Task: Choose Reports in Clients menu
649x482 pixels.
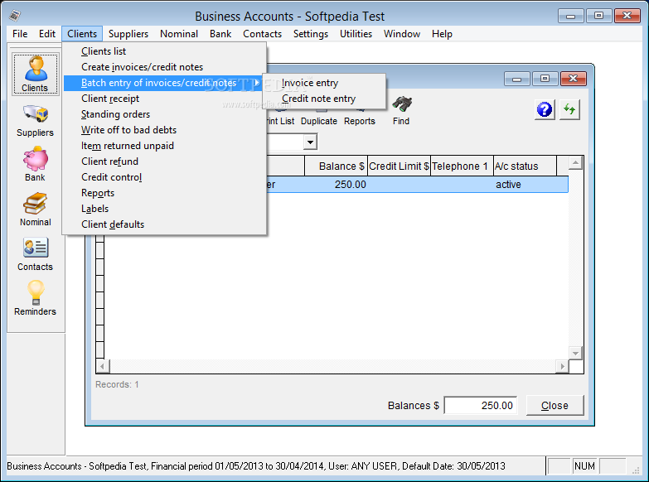Action: pyautogui.click(x=165, y=193)
